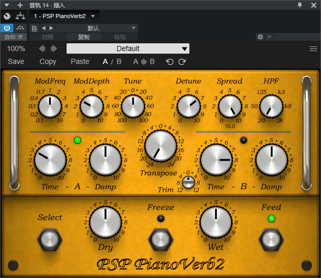The image size is (321, 278).
Task: Click the Wet level knob
Action: point(216,222)
